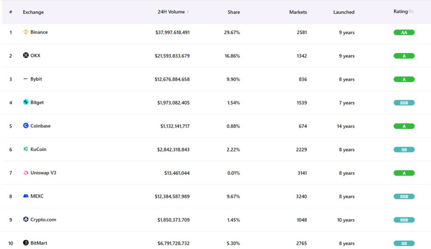Click the 10 years launched value
This screenshot has width=431, height=249.
coord(346,220)
